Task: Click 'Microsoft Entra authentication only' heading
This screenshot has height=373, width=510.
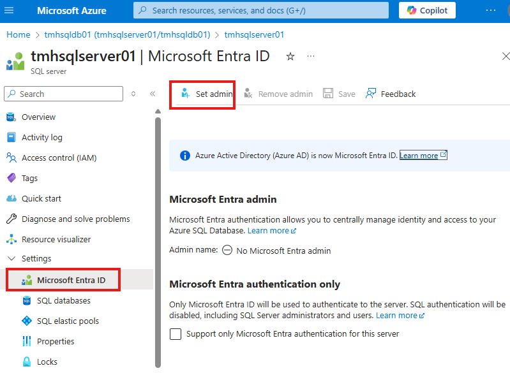Action: (x=255, y=284)
